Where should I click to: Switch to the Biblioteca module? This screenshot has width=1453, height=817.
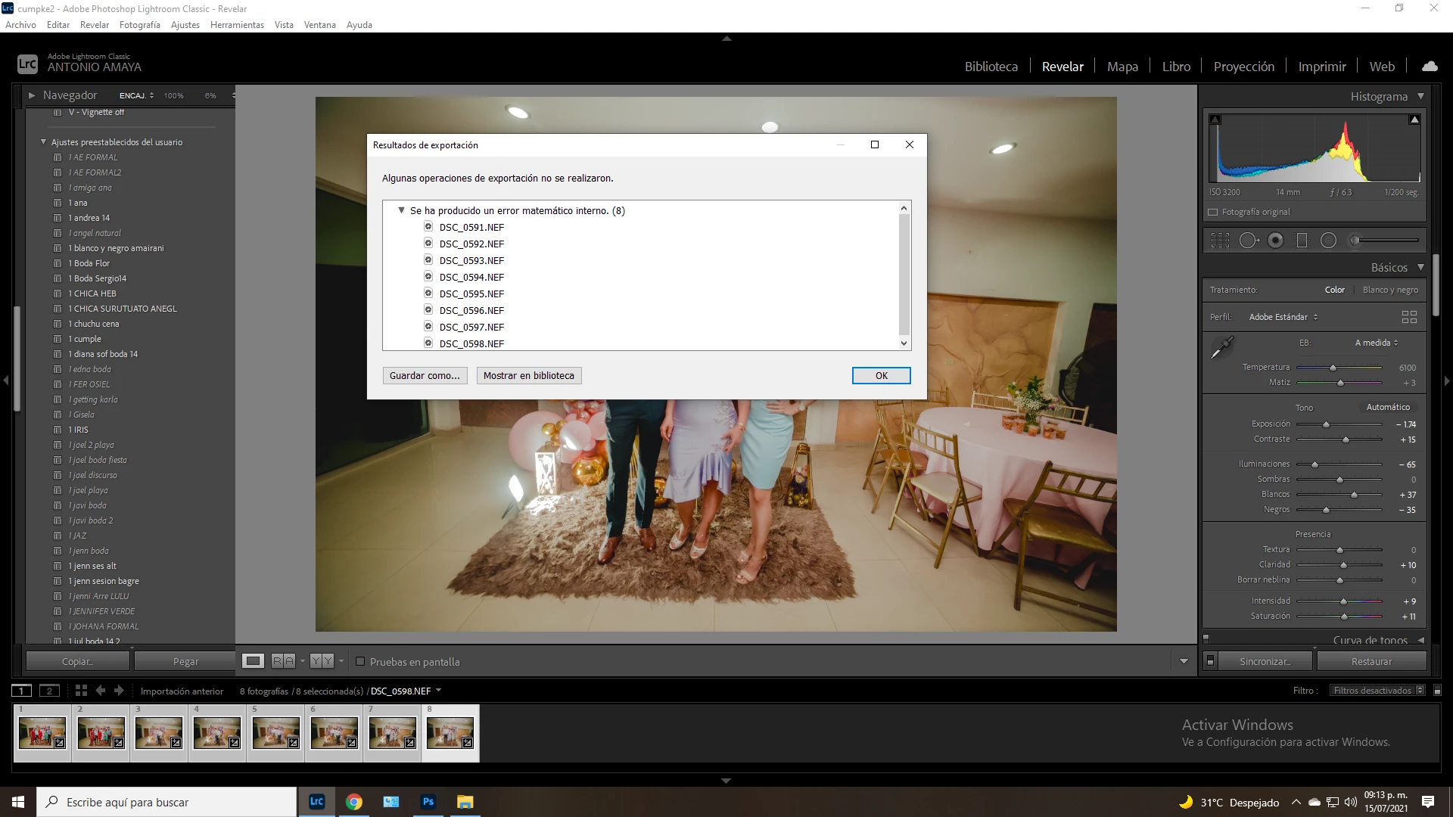[991, 67]
